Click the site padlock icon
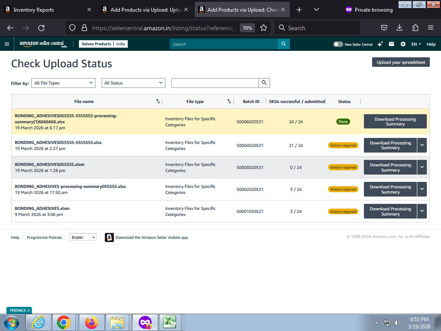Viewport: 441px width, 331px height. pyautogui.click(x=84, y=28)
